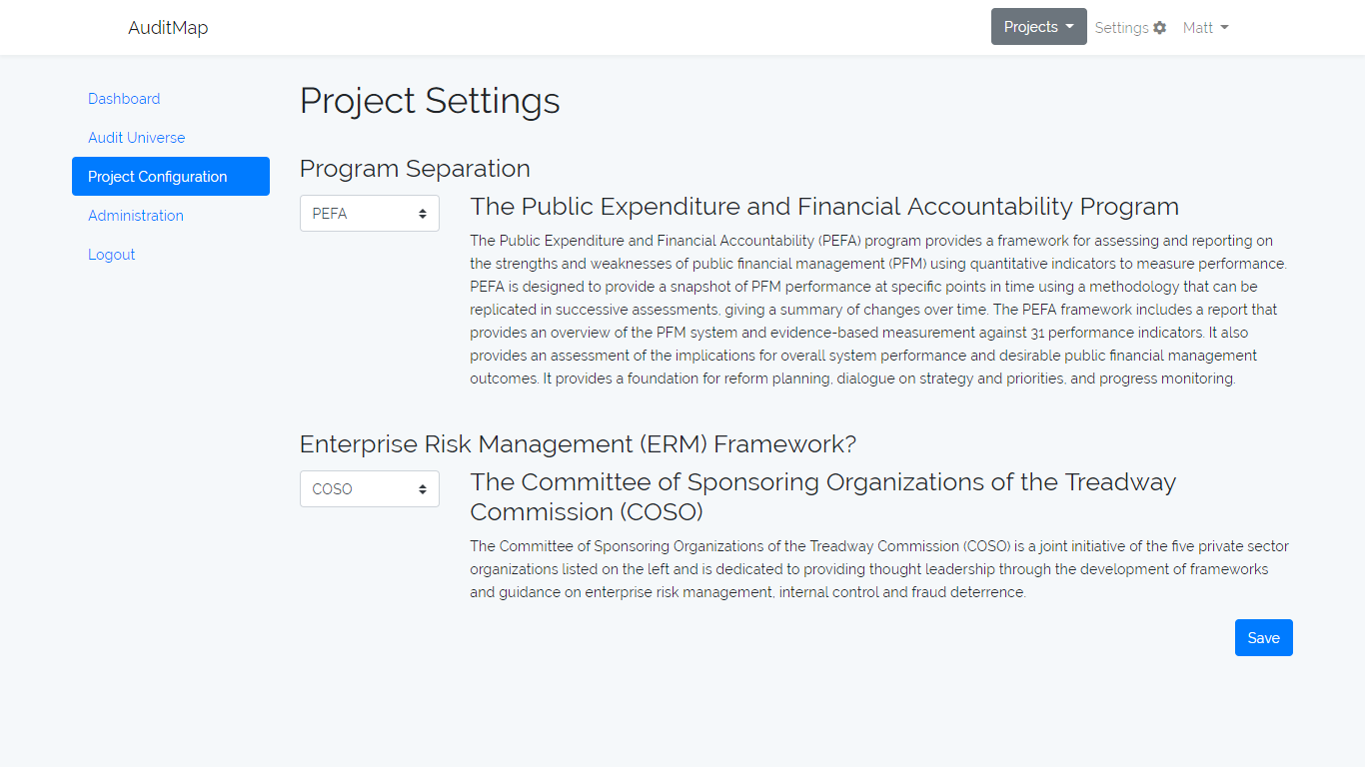This screenshot has height=767, width=1365.
Task: Navigate to the Administration section
Action: 136,216
